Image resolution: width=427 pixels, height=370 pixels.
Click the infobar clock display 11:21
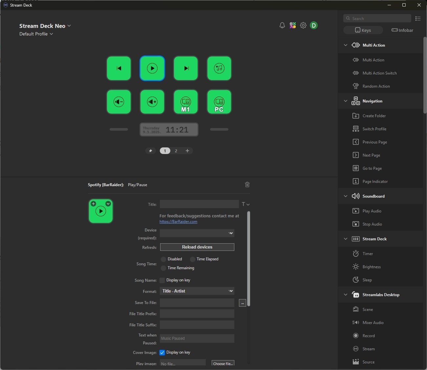point(169,130)
